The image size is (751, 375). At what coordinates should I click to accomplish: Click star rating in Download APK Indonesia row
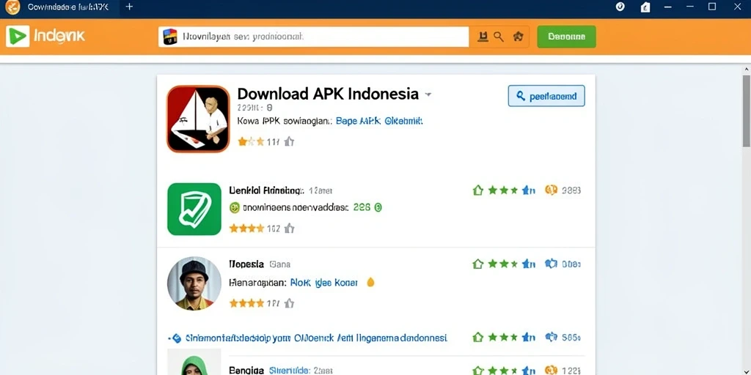tap(251, 141)
